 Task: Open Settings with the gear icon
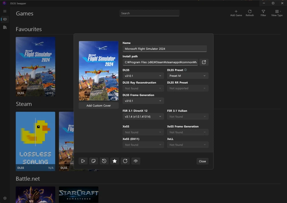click(x=5, y=198)
